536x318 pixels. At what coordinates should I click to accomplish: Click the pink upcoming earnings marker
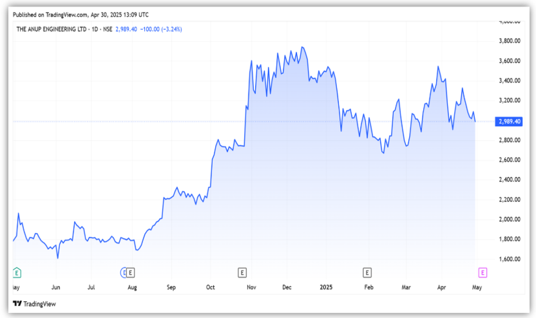[483, 272]
